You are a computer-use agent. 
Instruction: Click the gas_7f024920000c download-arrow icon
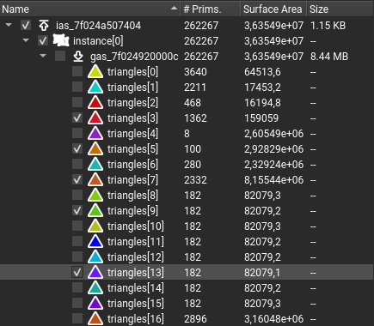point(78,57)
